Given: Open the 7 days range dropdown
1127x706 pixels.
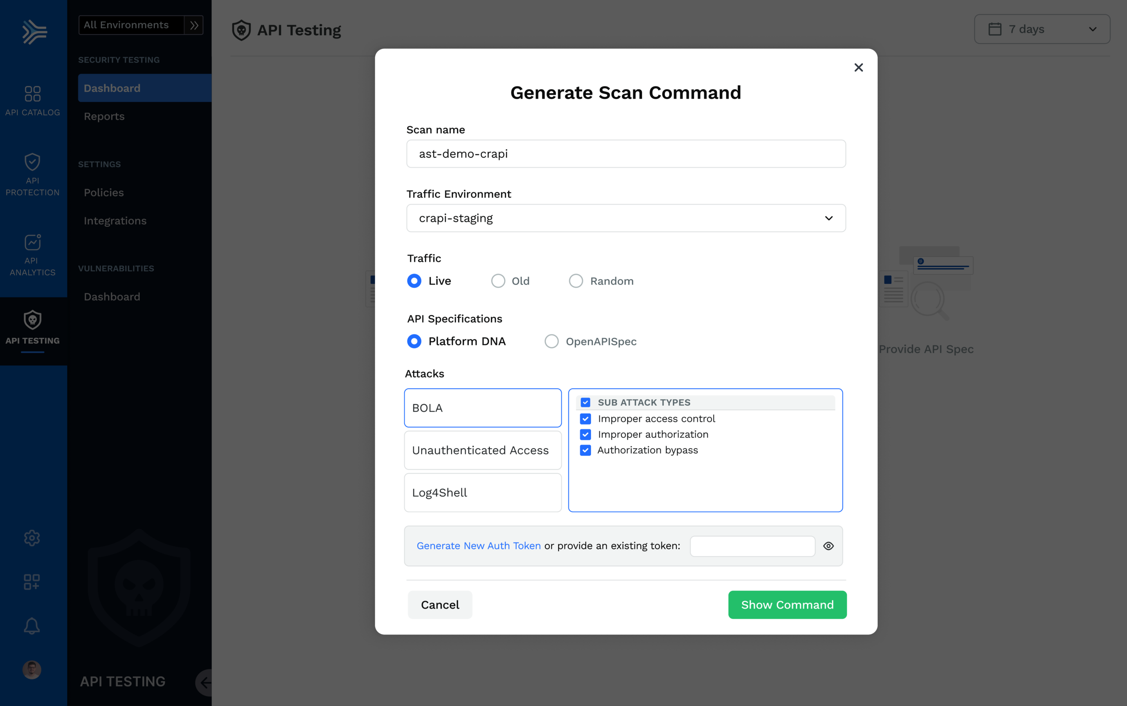Looking at the screenshot, I should tap(1042, 29).
